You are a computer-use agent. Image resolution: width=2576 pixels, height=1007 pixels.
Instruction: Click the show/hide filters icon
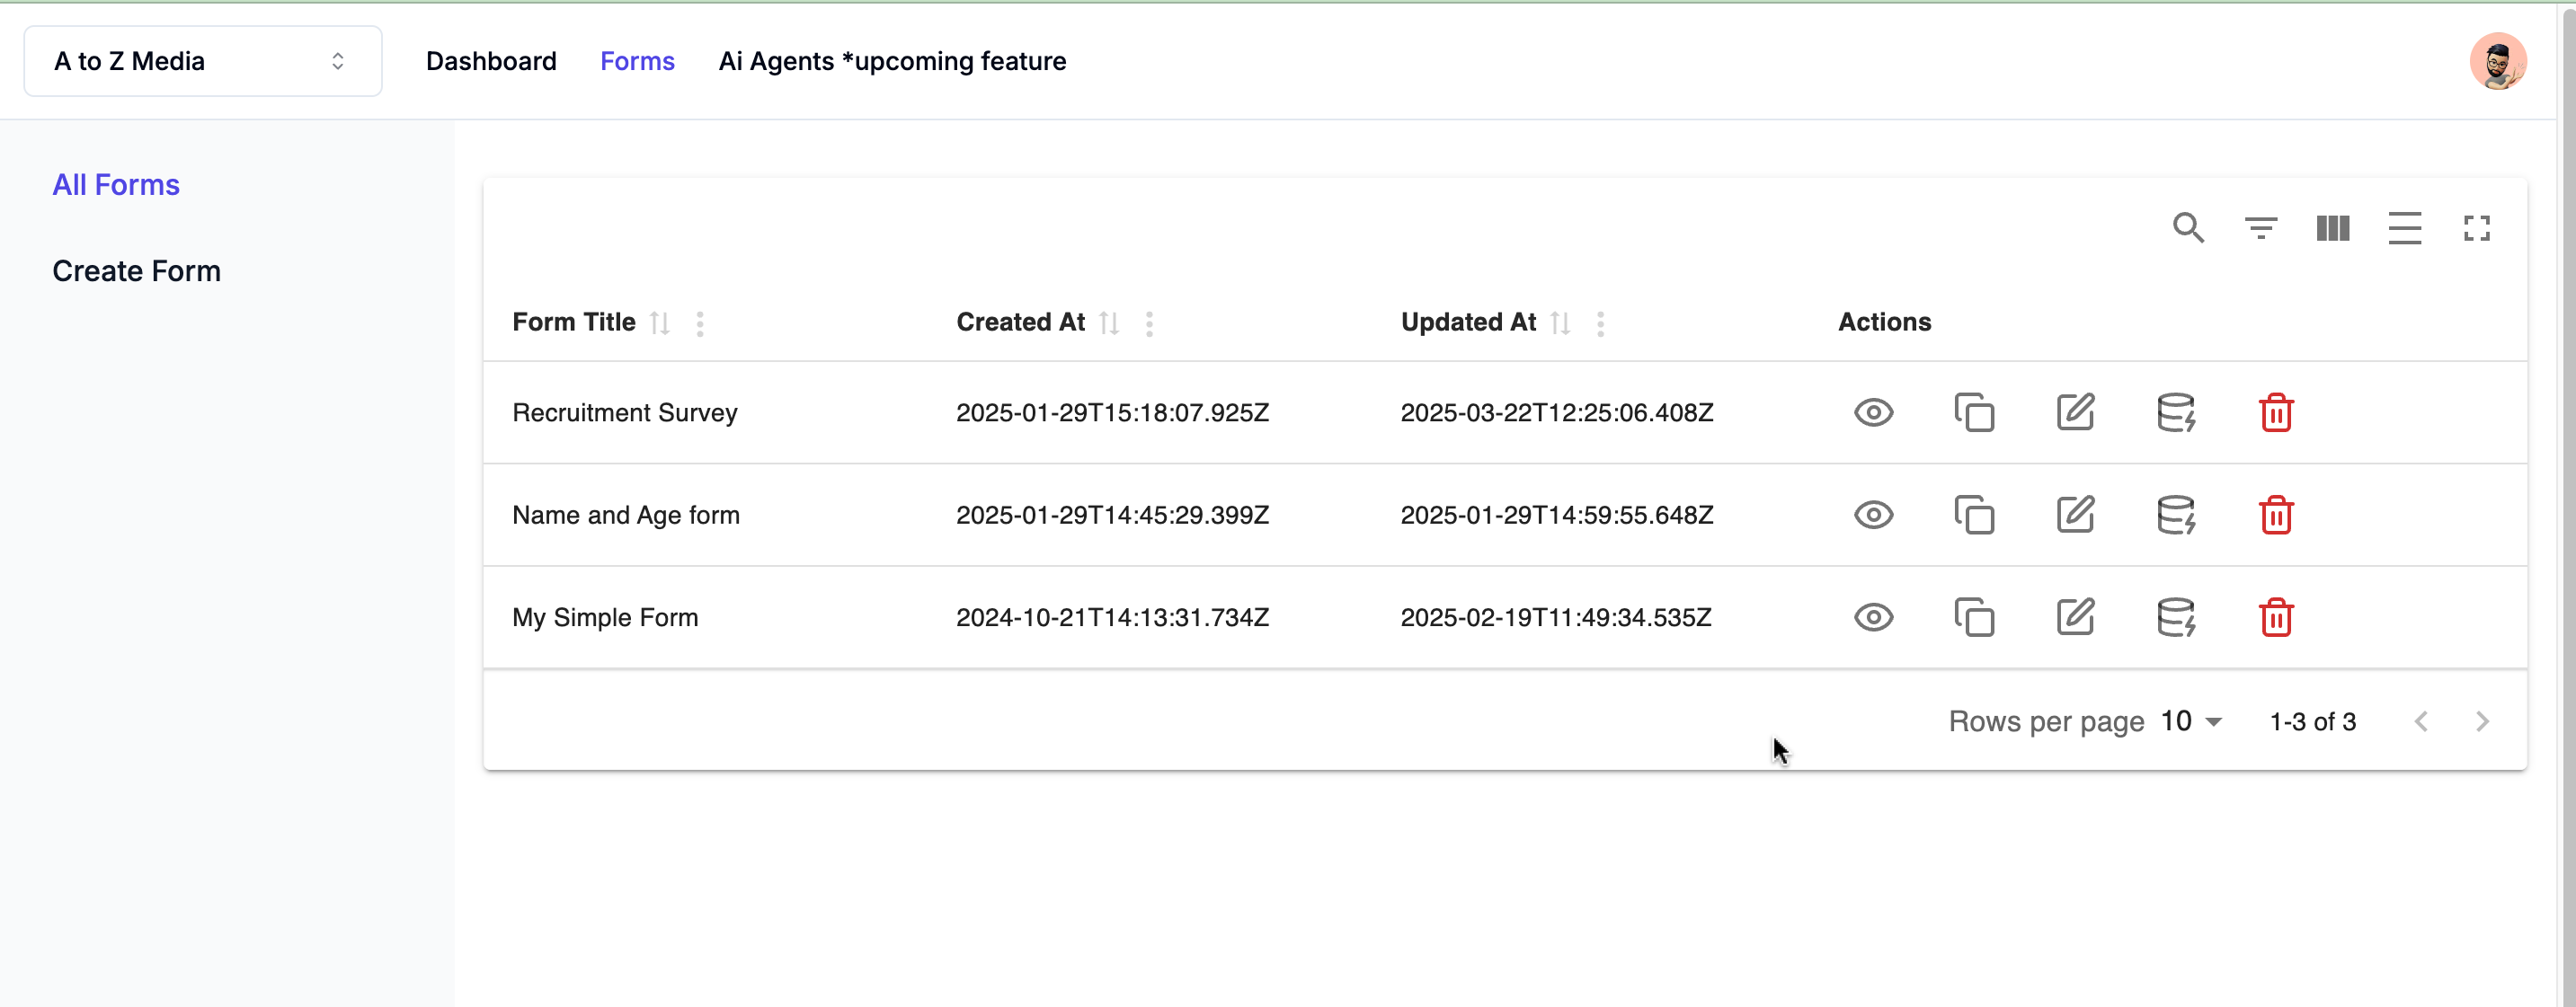point(2260,229)
